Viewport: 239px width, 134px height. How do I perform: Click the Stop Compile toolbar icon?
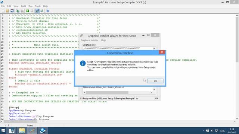pyautogui.click(x=22, y=11)
